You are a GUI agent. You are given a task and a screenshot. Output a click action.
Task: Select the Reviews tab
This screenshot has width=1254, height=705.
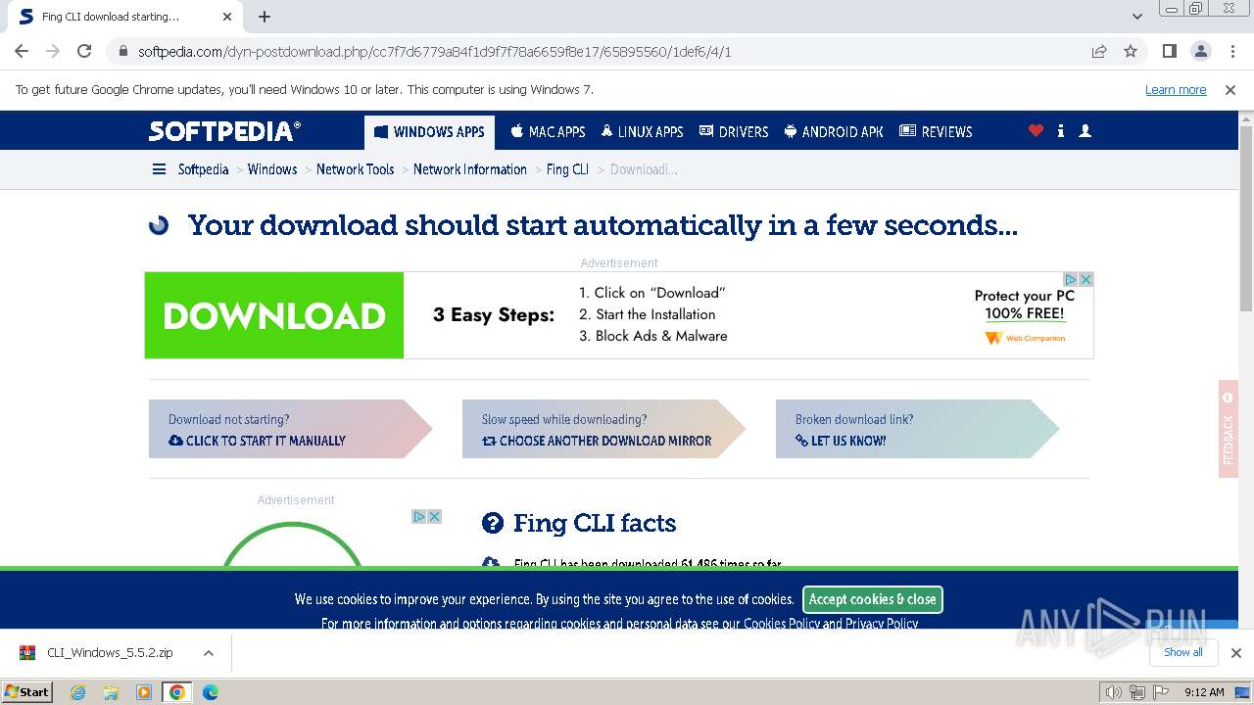pos(936,131)
